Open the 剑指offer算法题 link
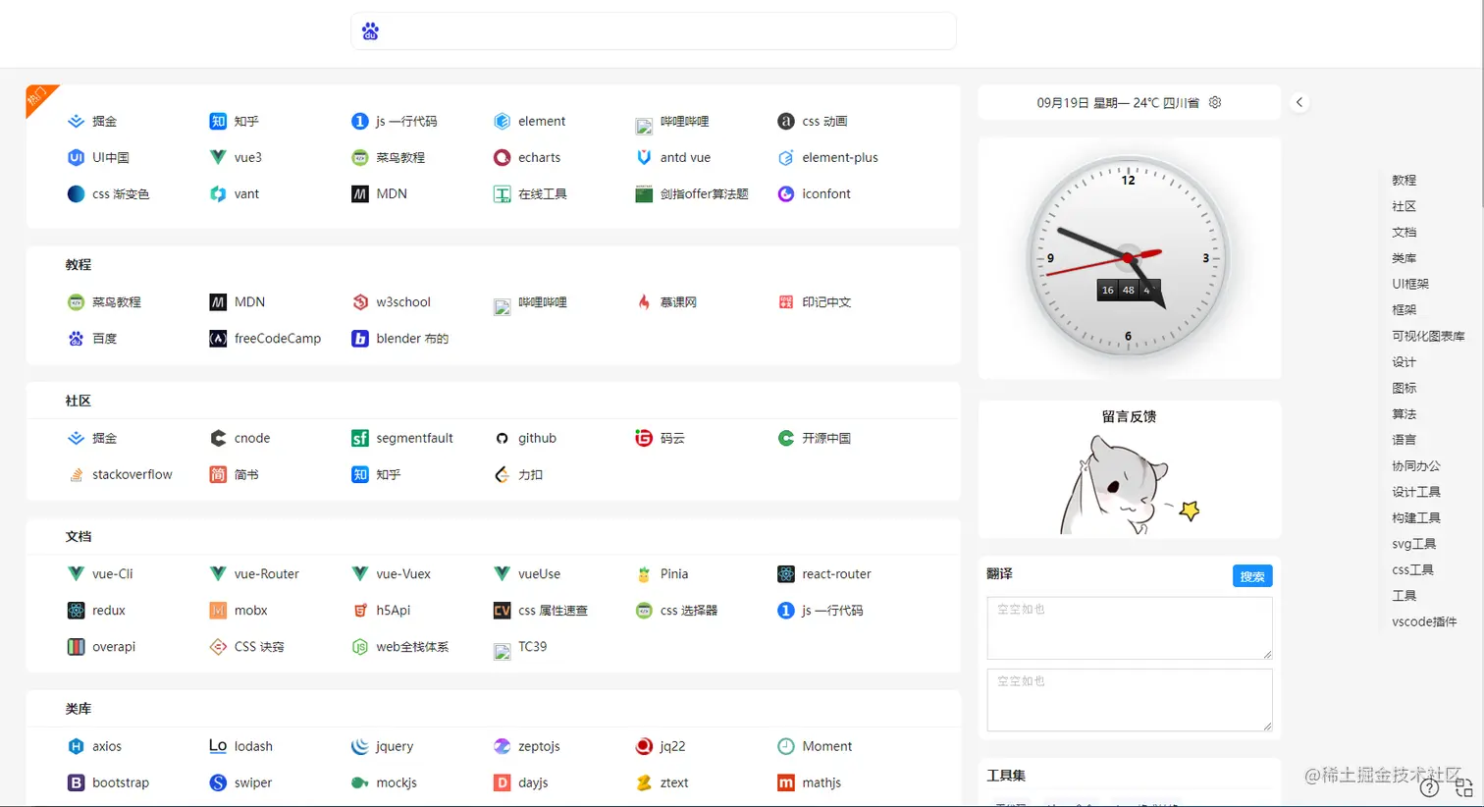 click(x=704, y=193)
